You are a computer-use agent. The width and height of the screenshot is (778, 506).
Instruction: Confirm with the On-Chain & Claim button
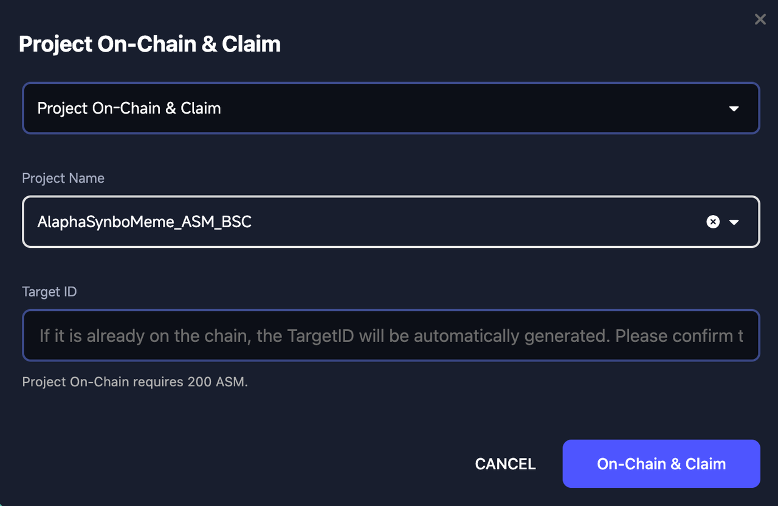point(661,464)
